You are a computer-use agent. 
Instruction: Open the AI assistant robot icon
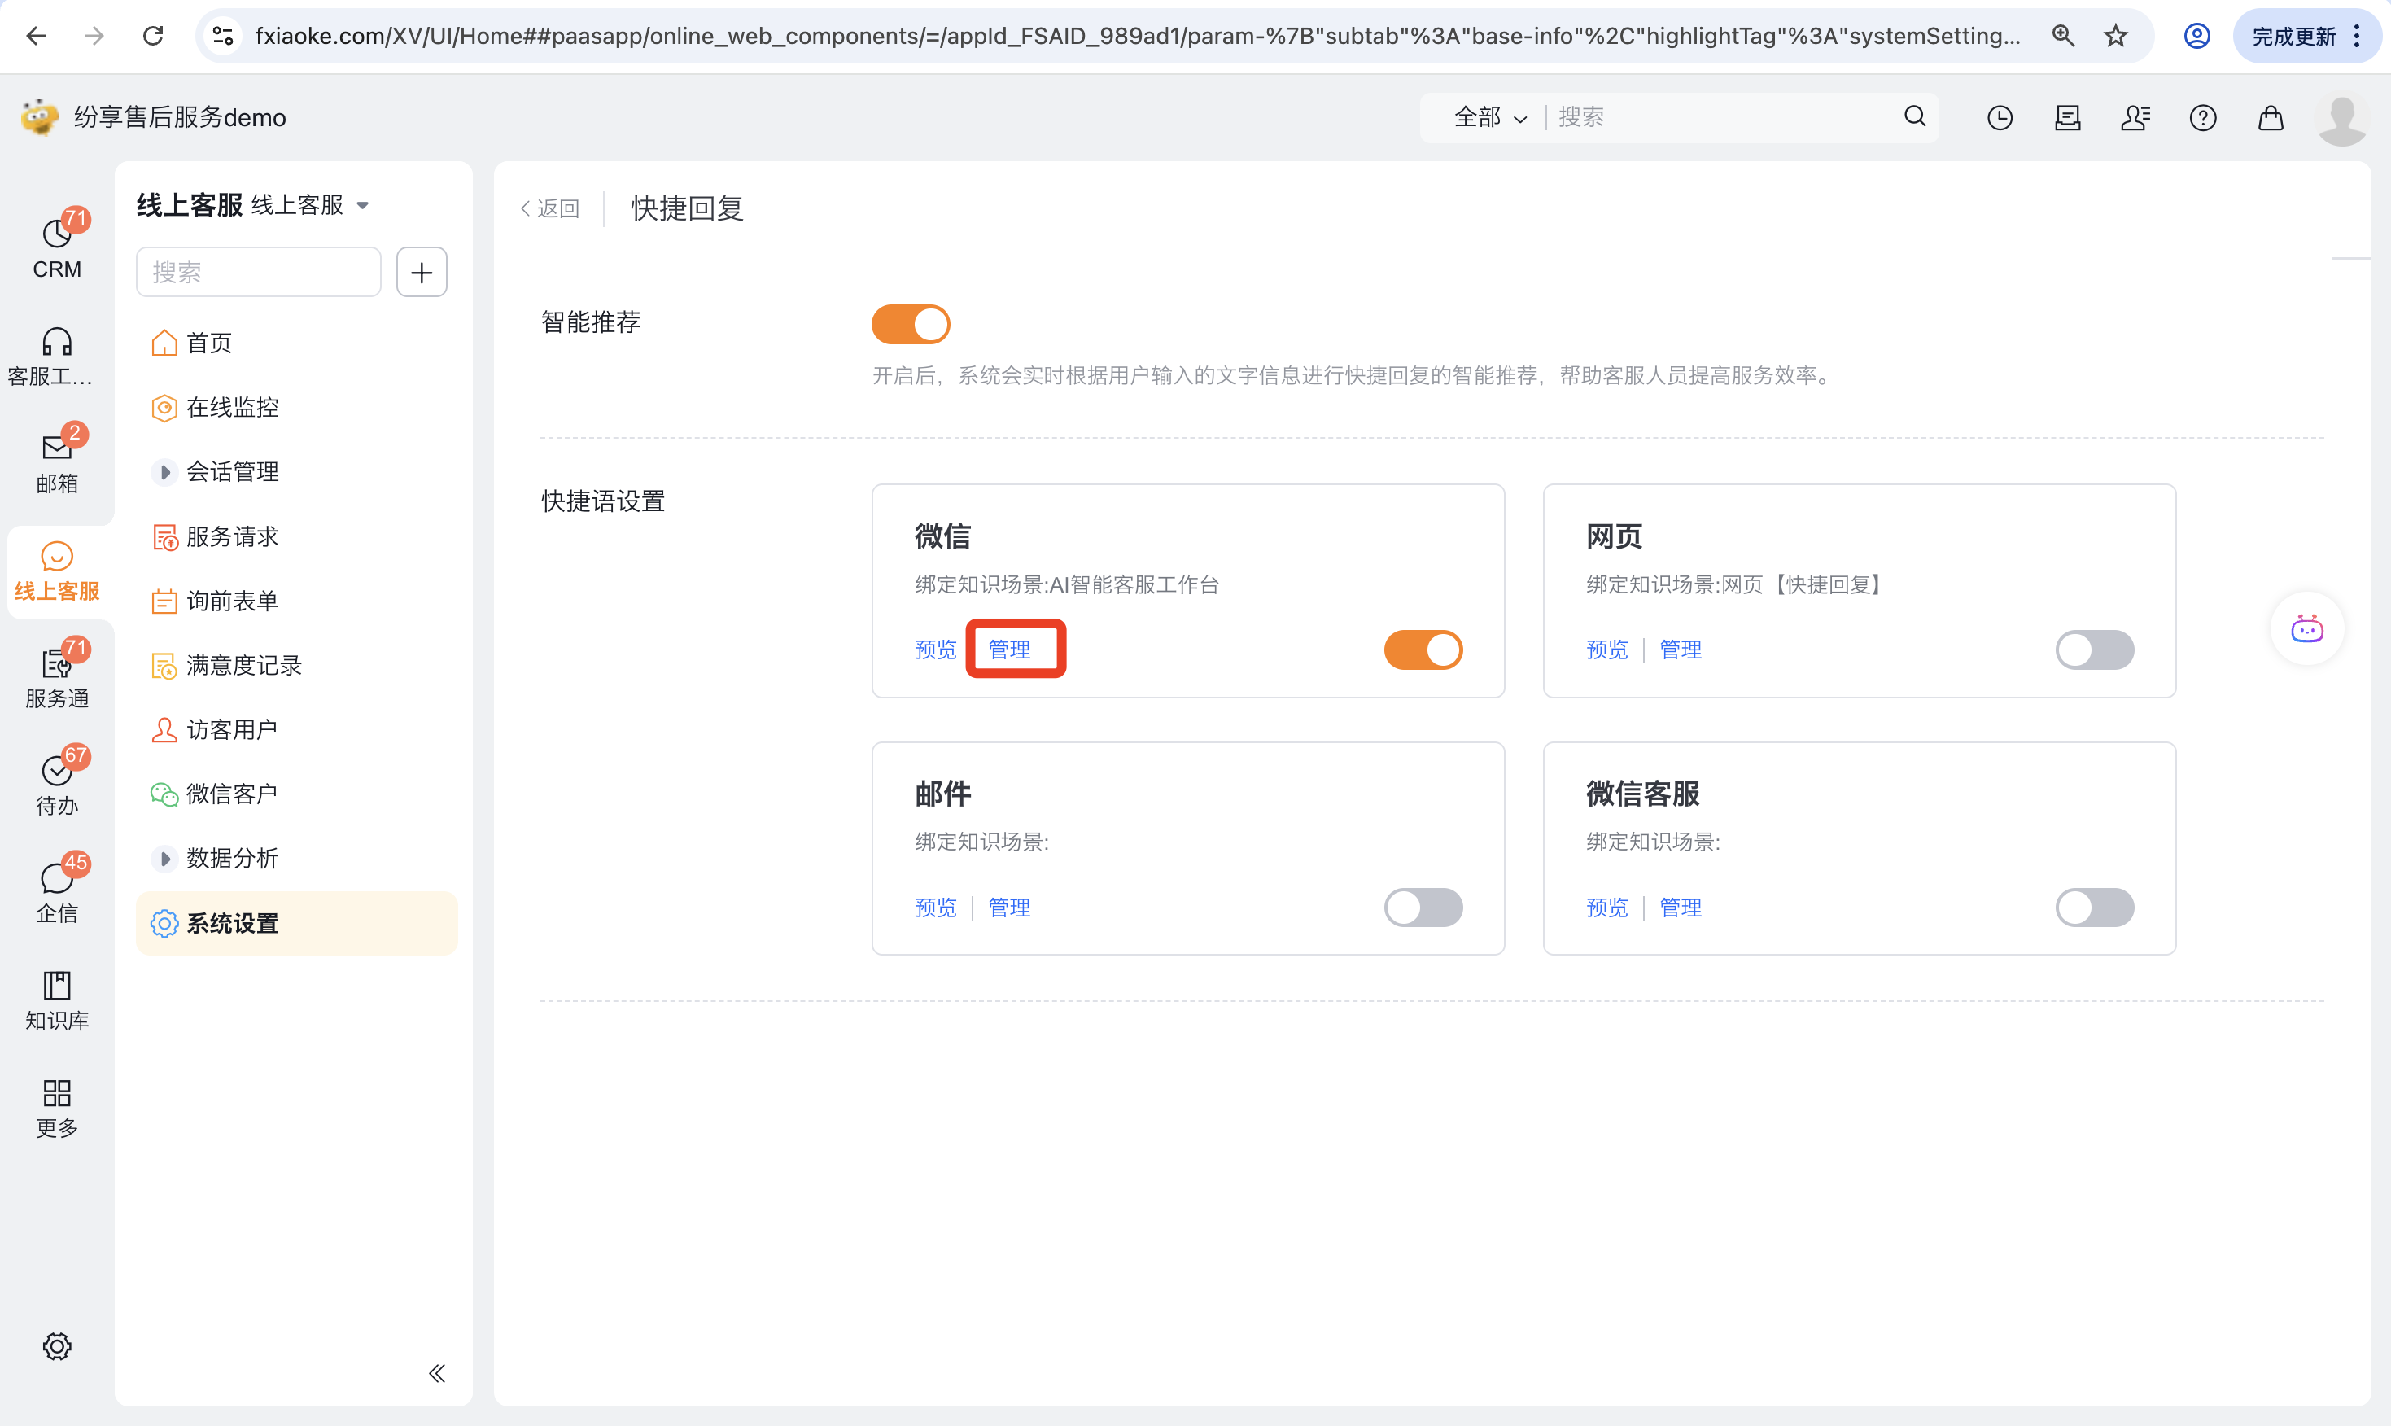coord(2306,629)
